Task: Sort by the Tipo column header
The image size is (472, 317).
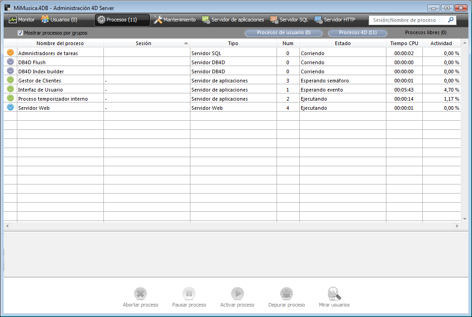Action: coord(233,43)
